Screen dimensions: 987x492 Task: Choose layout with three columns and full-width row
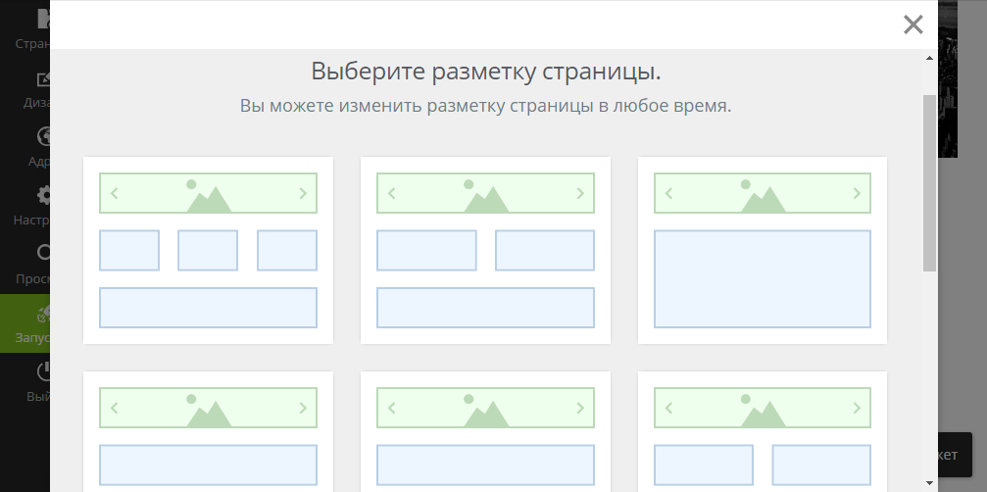(x=209, y=250)
